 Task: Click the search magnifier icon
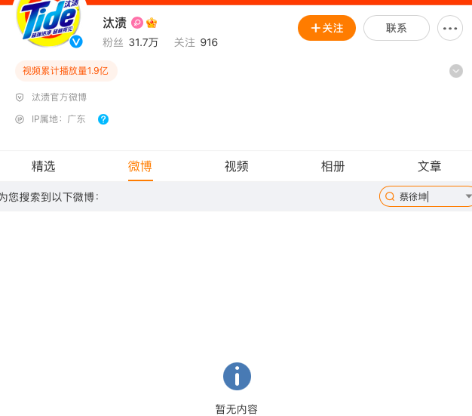(390, 196)
